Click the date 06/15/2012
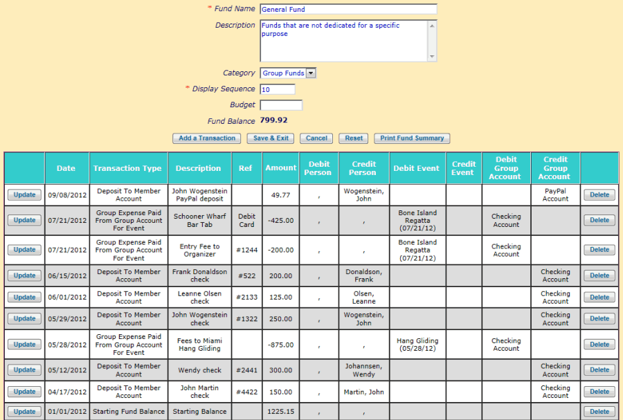 click(67, 276)
